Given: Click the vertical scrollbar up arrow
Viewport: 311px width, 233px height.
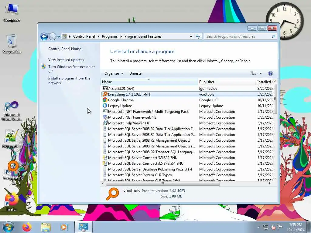Looking at the screenshot, I should click(275, 81).
